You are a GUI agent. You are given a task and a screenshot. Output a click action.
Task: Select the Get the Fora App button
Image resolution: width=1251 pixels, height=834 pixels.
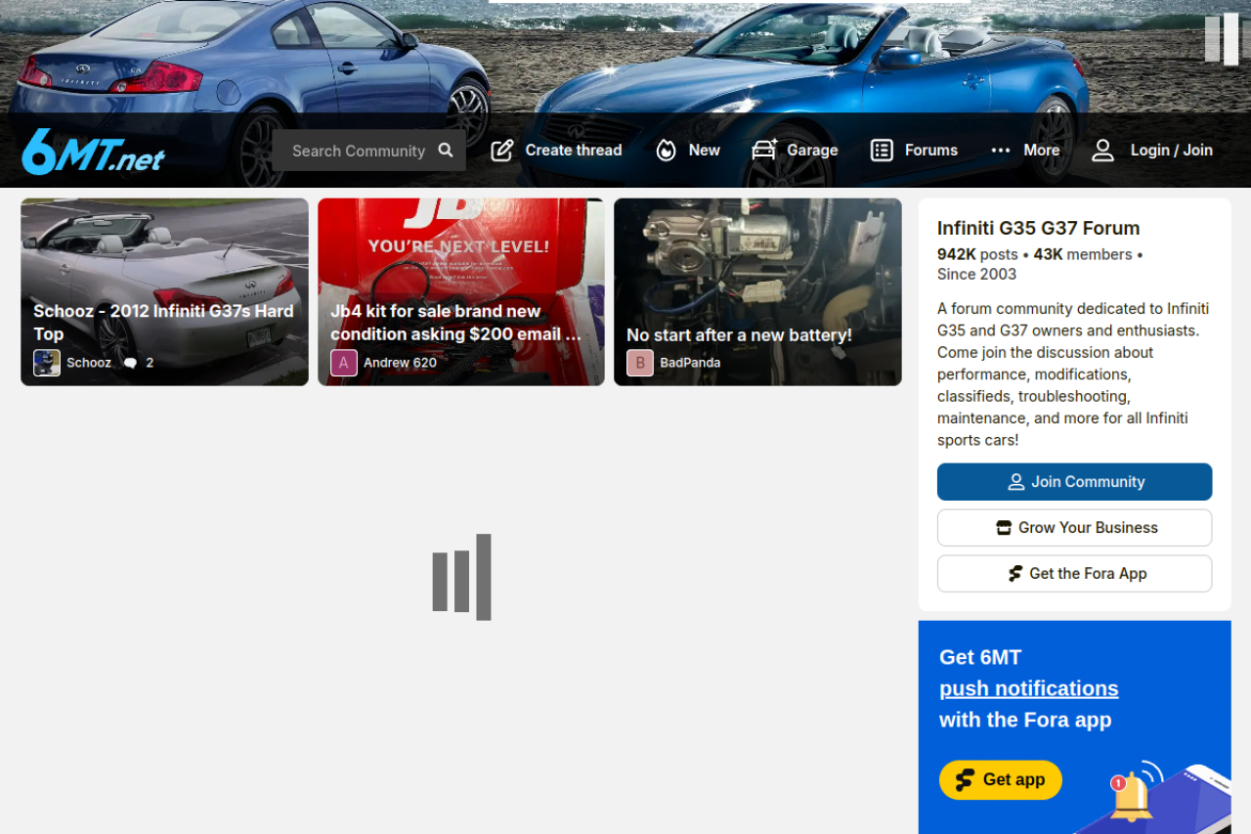[x=1074, y=574]
